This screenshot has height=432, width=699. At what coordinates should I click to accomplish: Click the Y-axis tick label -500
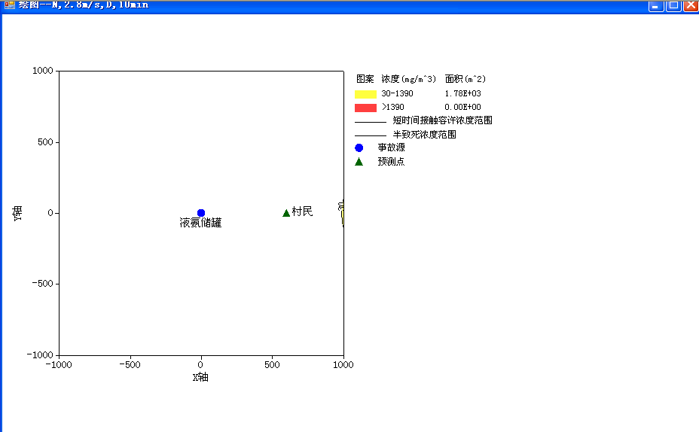(43, 284)
